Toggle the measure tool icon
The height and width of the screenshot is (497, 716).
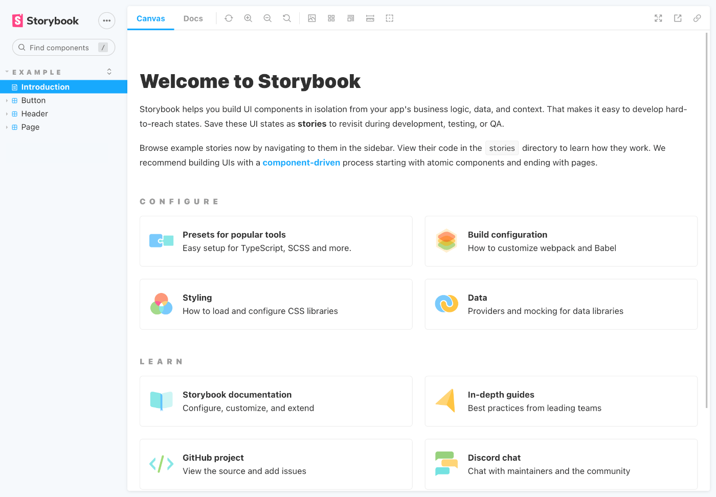[370, 18]
